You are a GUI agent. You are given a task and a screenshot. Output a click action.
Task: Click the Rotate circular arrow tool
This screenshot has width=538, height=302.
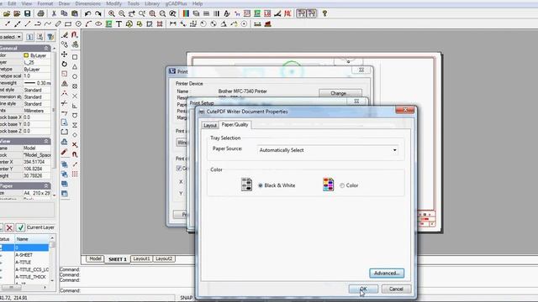click(64, 64)
